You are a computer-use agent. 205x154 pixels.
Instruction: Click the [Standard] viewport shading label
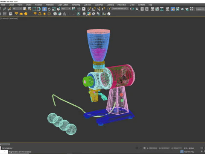(5, 18)
